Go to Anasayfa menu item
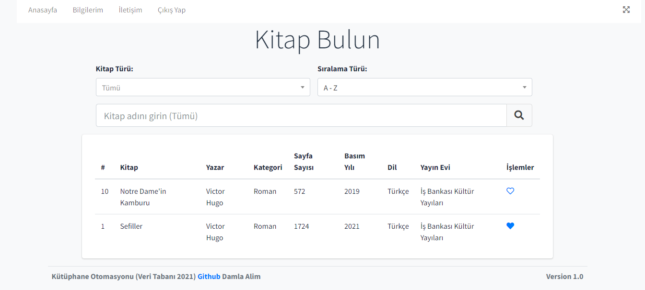Image resolution: width=645 pixels, height=290 pixels. pos(43,10)
